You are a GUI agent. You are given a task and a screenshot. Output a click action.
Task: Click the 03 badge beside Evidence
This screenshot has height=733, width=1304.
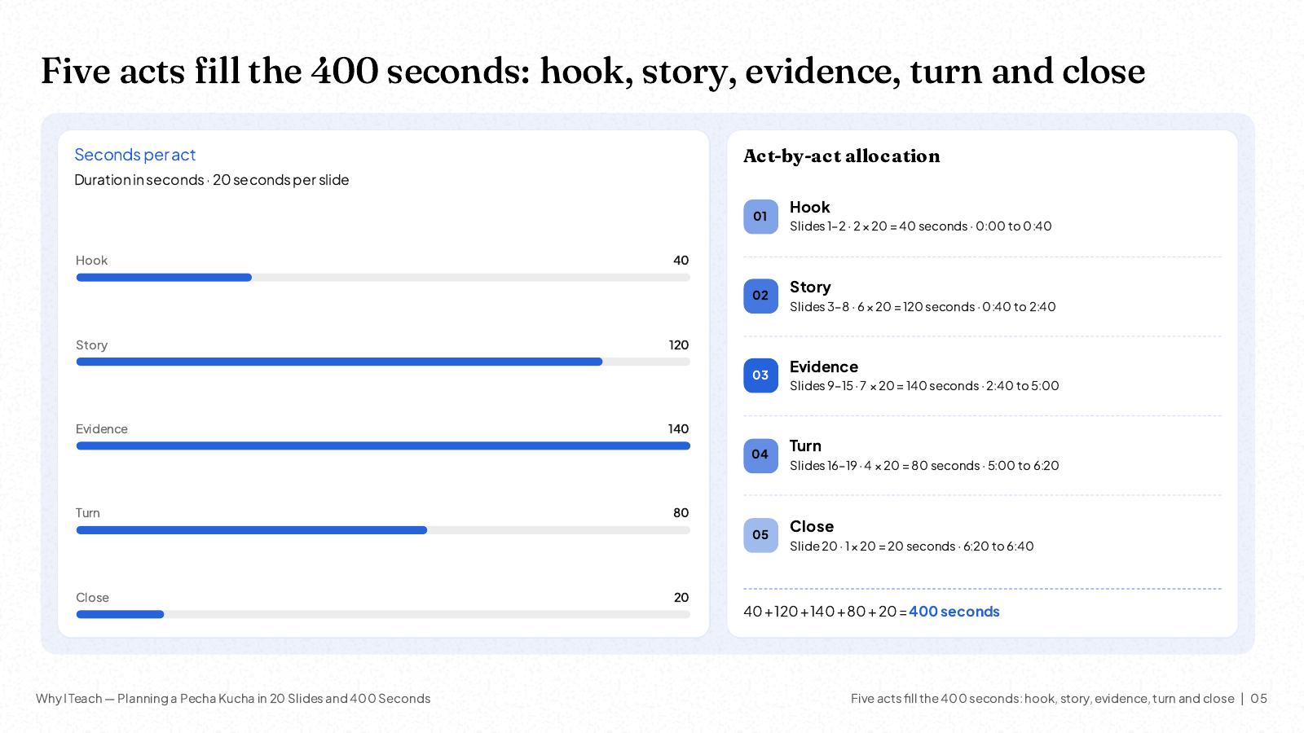tap(760, 375)
